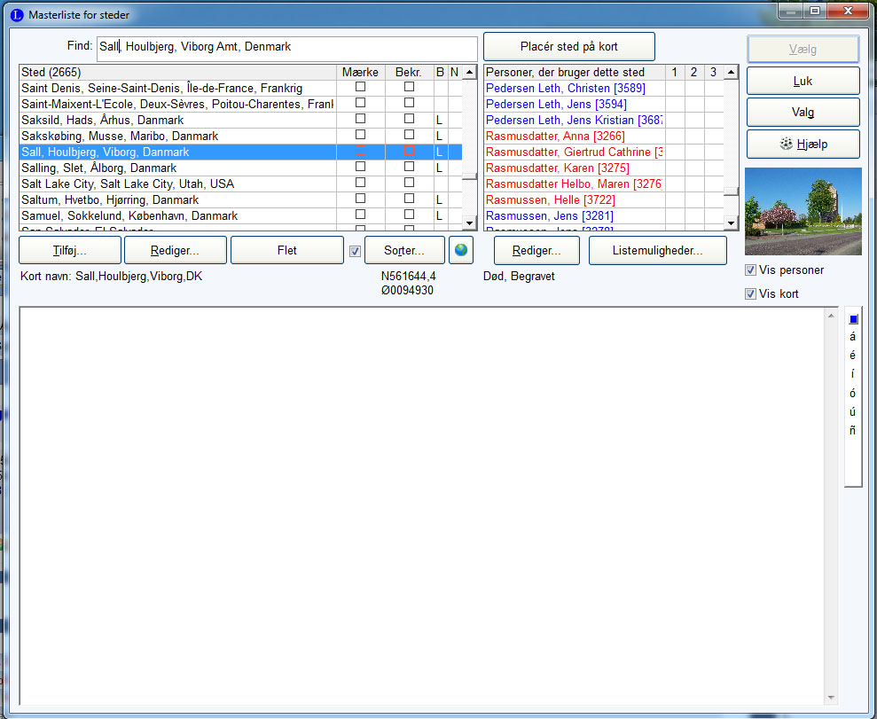
Task: Click Rediger... under the persons list
Action: coord(537,250)
